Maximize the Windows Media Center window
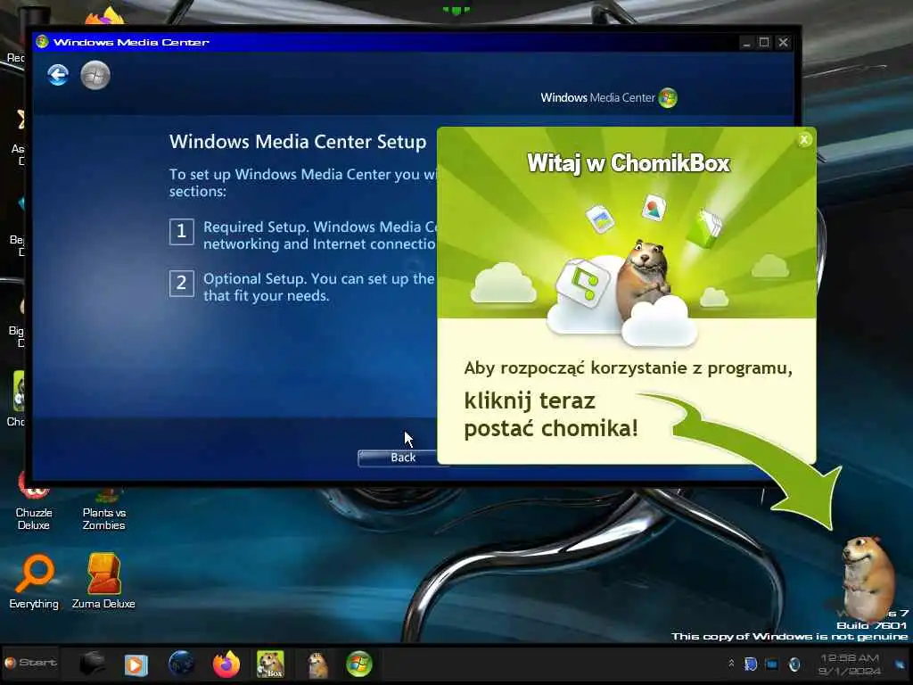 pos(764,43)
